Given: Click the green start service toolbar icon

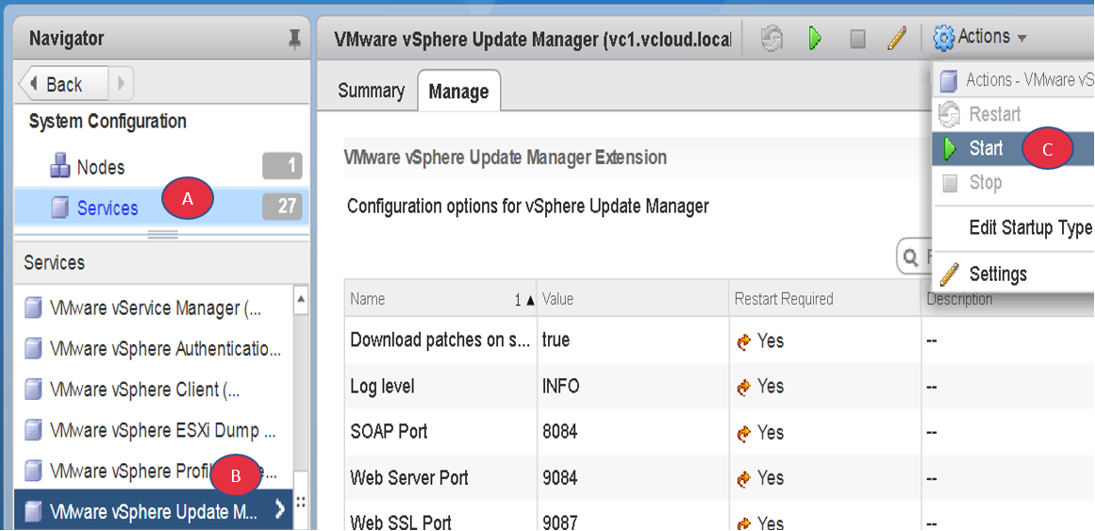Looking at the screenshot, I should (x=814, y=39).
